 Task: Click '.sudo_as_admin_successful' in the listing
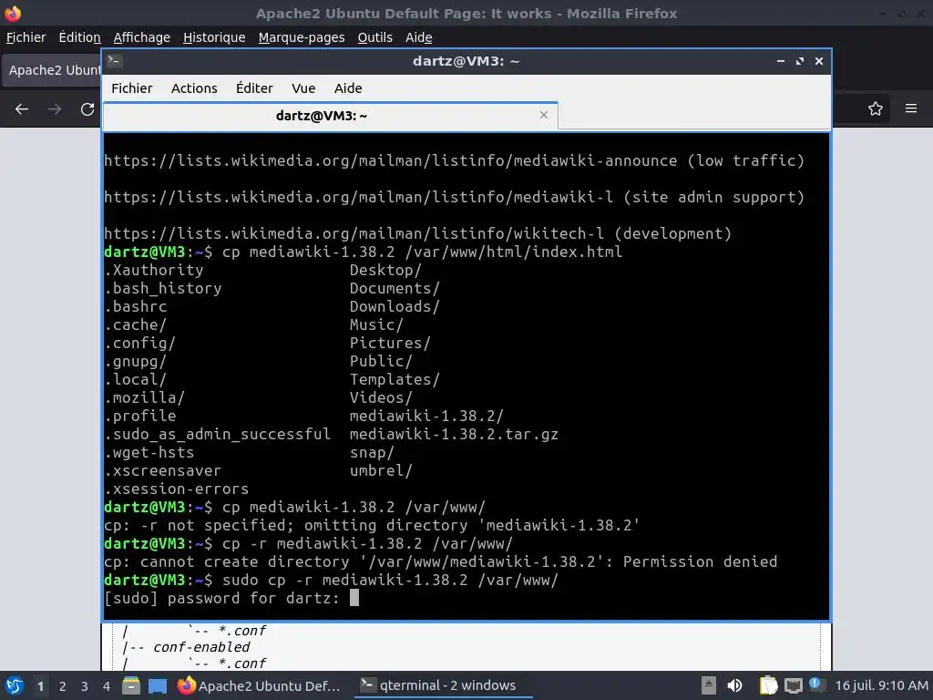click(217, 434)
